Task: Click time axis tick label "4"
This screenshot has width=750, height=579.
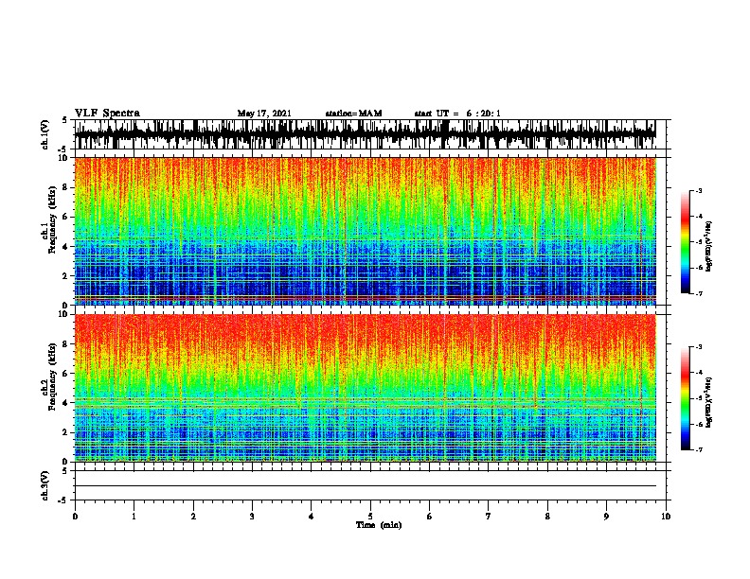Action: coord(312,516)
